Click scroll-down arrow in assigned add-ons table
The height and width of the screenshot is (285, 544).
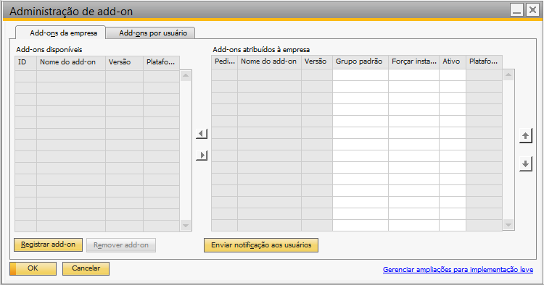(508, 225)
